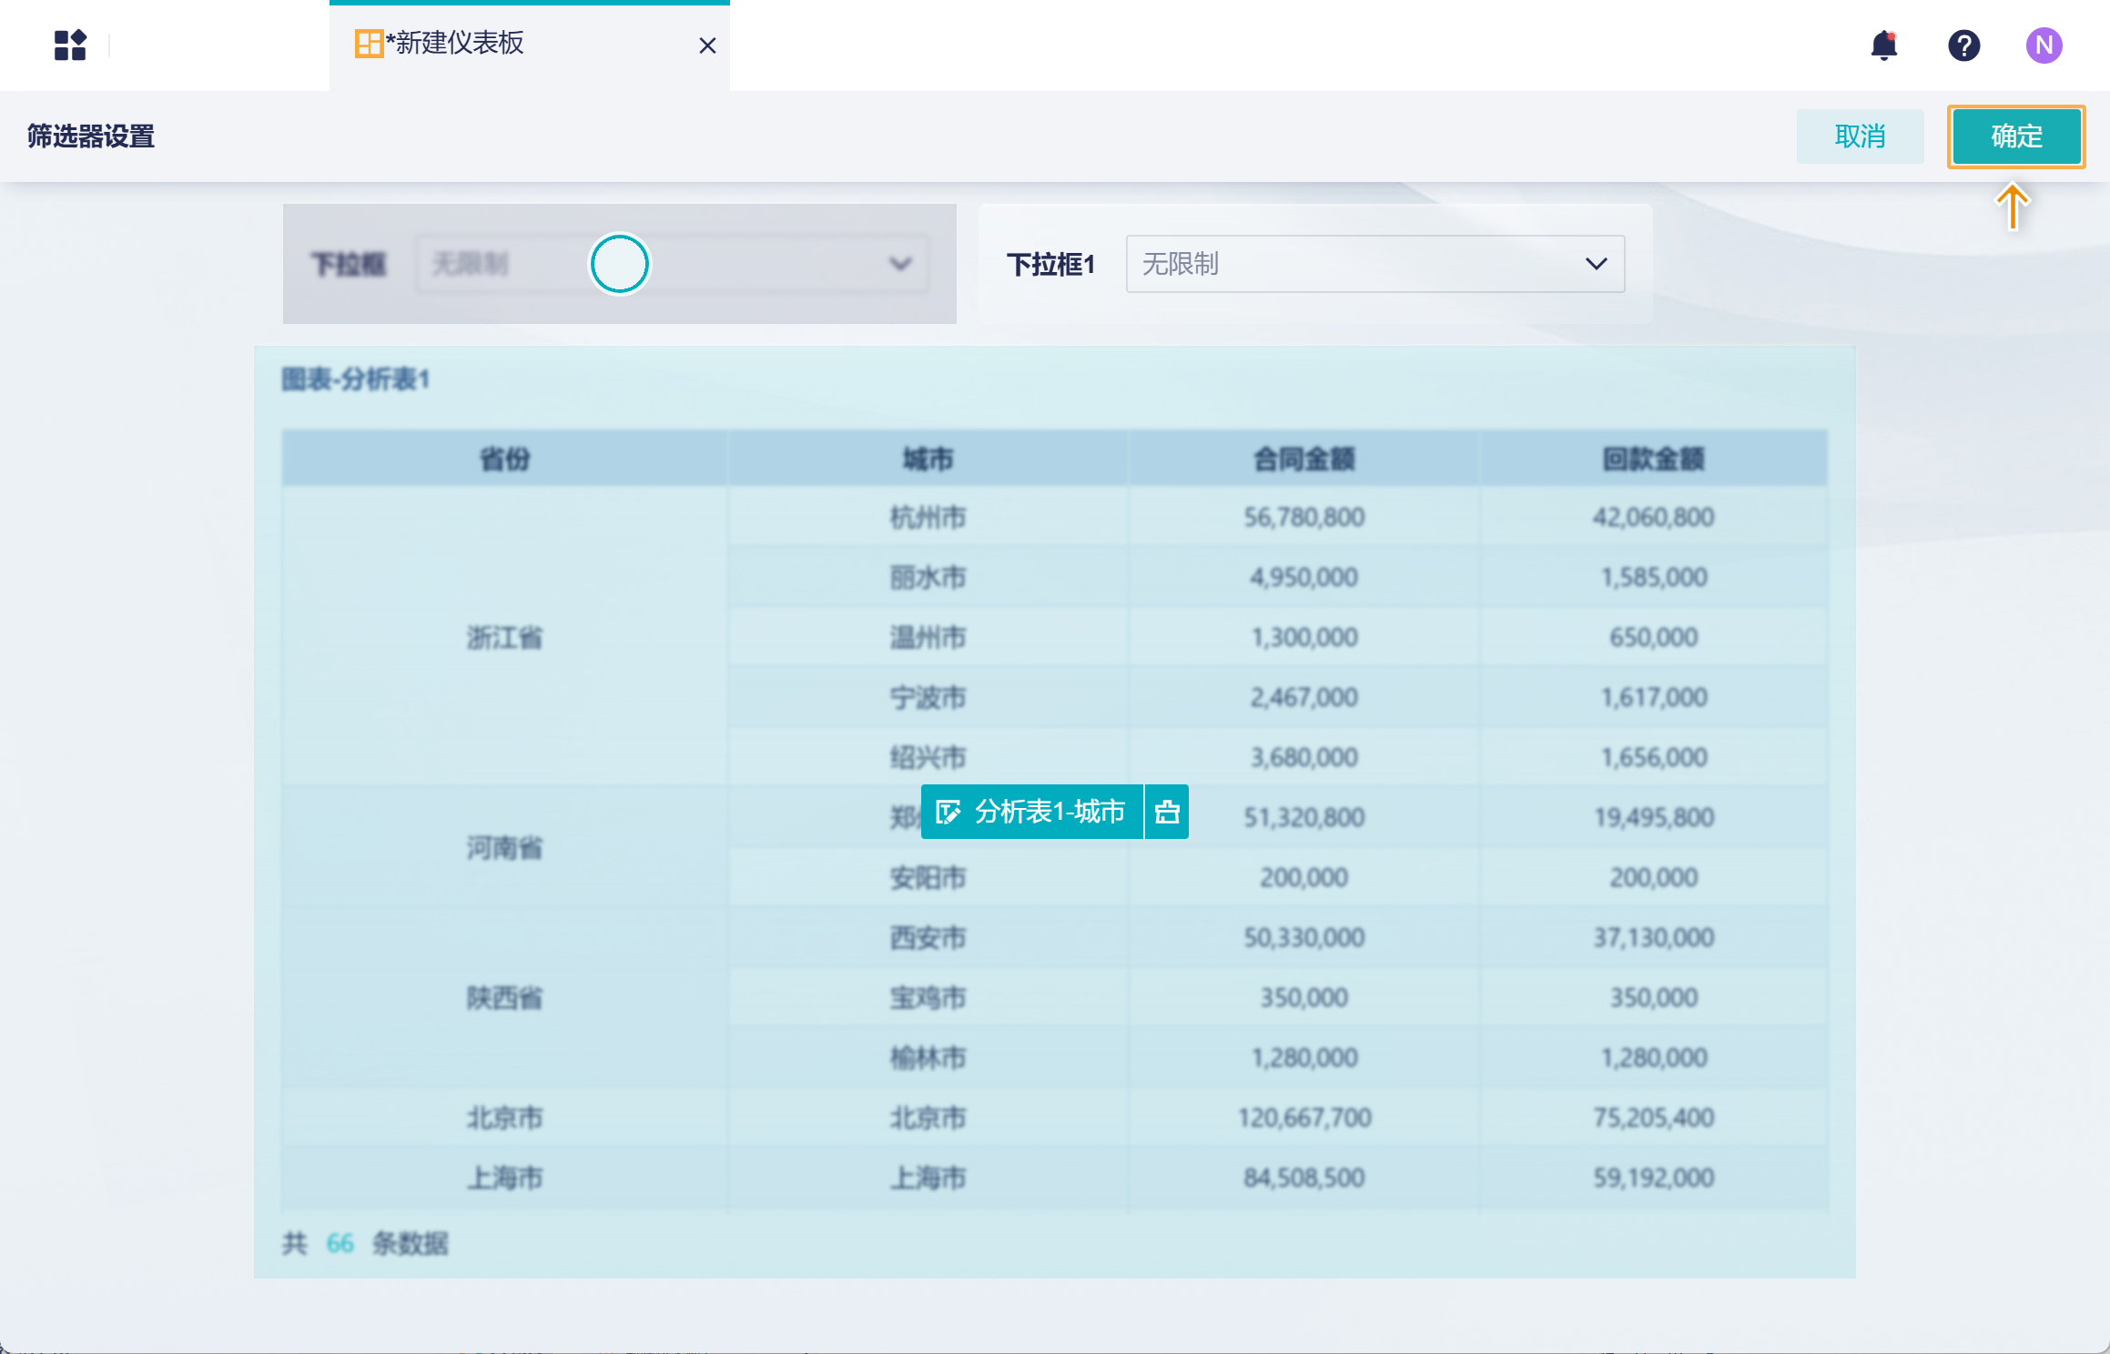
Task: Click the 河南省 province cell
Action: point(504,847)
